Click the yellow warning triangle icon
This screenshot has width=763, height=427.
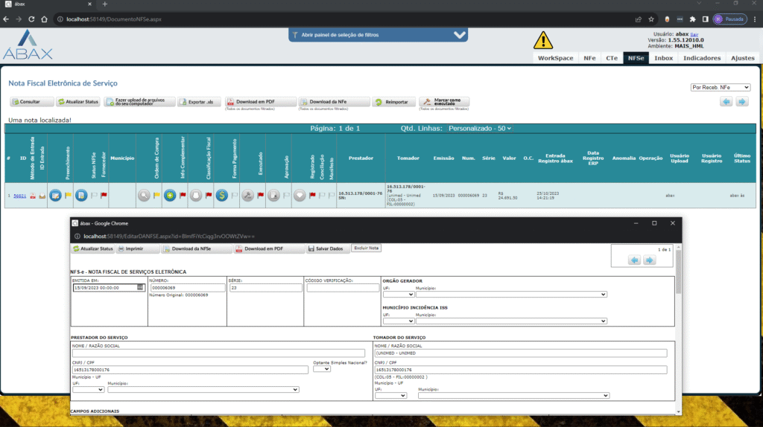[x=543, y=40]
